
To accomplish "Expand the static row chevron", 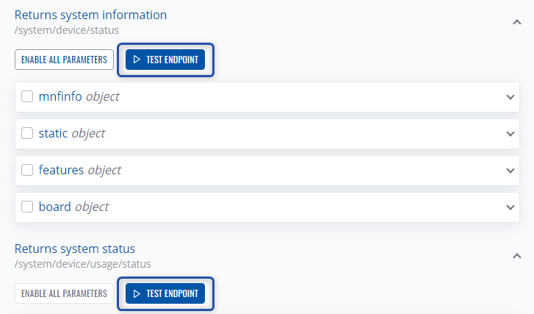I will [x=510, y=134].
